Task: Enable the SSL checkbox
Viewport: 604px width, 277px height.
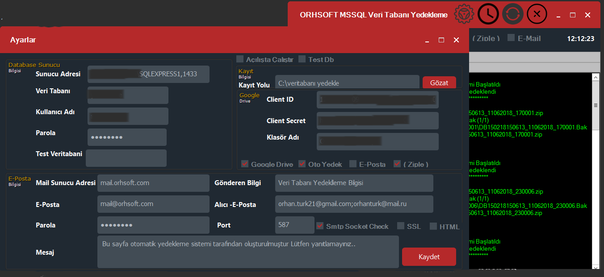Action: (401, 226)
